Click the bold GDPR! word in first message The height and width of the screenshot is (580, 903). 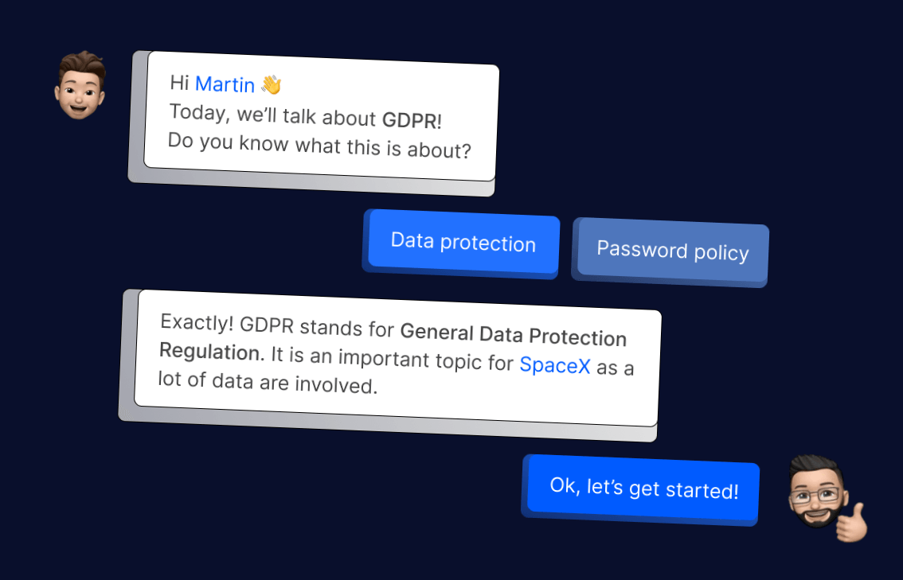[x=412, y=121]
